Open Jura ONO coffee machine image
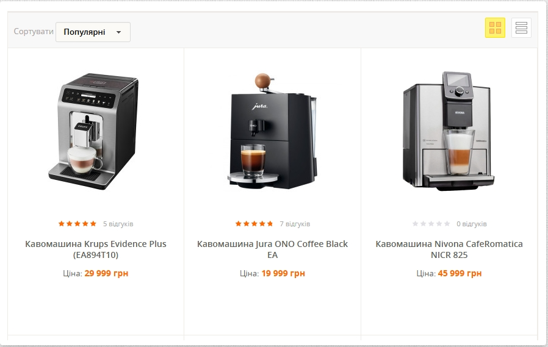This screenshot has width=548, height=347. tap(273, 131)
